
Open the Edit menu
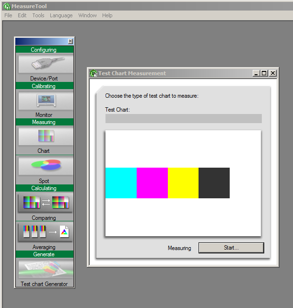pos(22,15)
